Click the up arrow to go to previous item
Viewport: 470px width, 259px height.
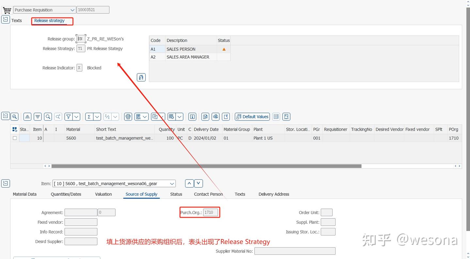tap(189, 183)
